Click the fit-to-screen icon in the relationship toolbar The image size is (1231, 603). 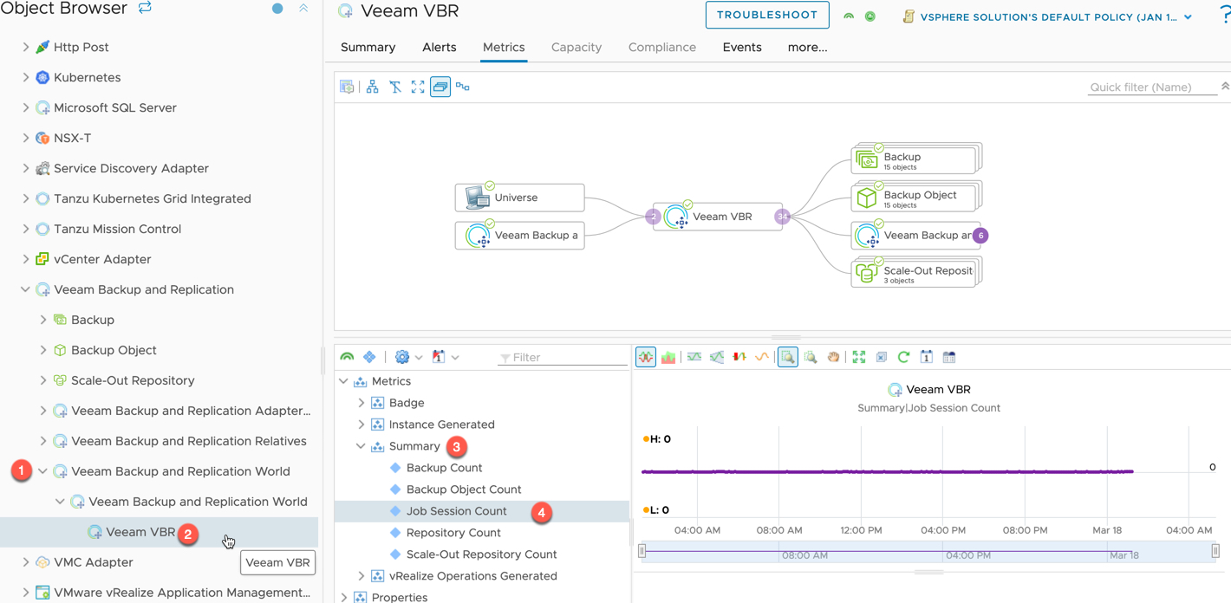click(x=418, y=87)
